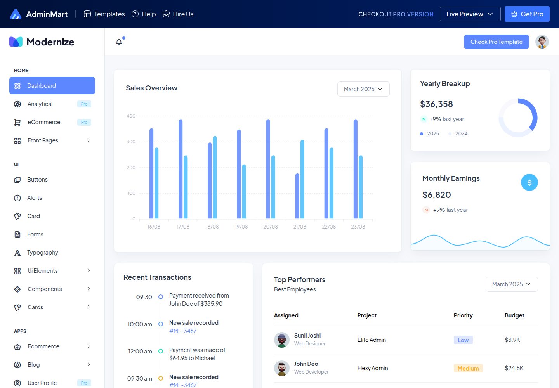
Task: Click the Checkout Pro Version text
Action: coord(396,14)
